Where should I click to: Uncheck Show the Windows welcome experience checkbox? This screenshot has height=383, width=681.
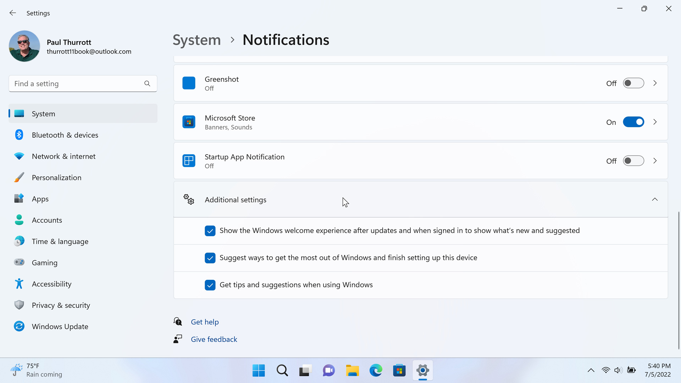tap(210, 231)
